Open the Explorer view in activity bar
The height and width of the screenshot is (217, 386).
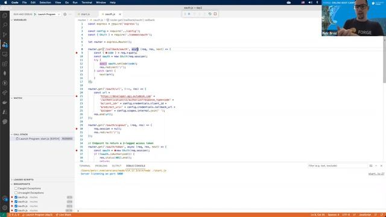click(x=5, y=15)
